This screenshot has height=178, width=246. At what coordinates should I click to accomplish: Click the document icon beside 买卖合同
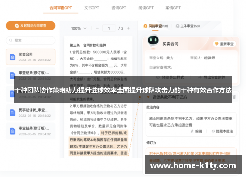coord(12,57)
